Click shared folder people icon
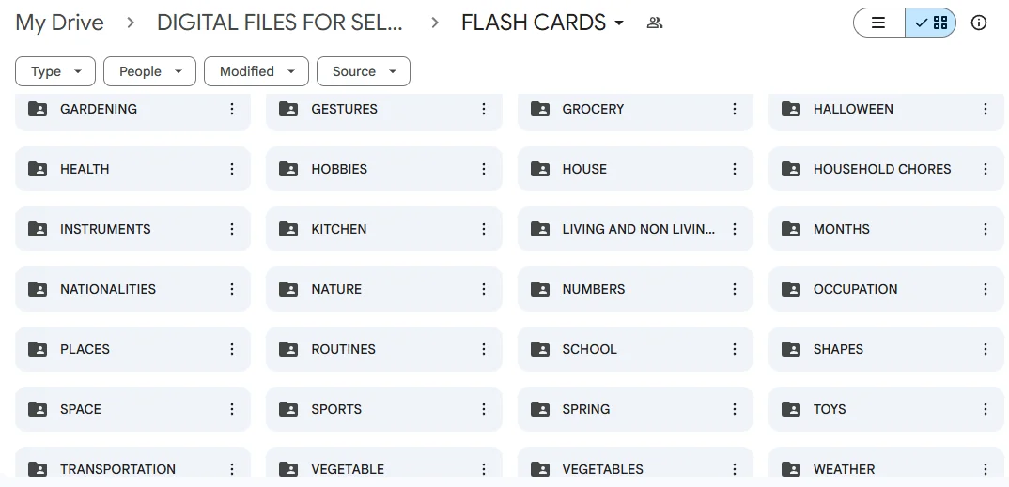 click(x=655, y=23)
